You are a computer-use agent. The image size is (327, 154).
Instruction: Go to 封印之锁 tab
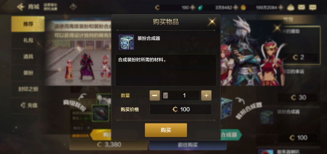pos(28,89)
